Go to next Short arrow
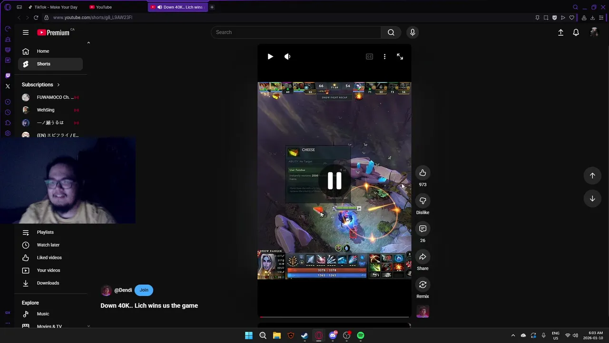The height and width of the screenshot is (343, 609). pos(592,199)
